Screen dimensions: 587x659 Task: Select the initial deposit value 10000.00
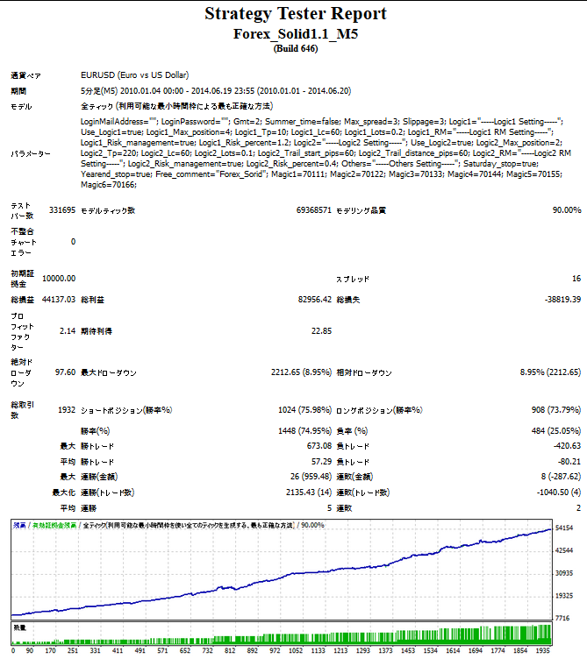coord(59,278)
